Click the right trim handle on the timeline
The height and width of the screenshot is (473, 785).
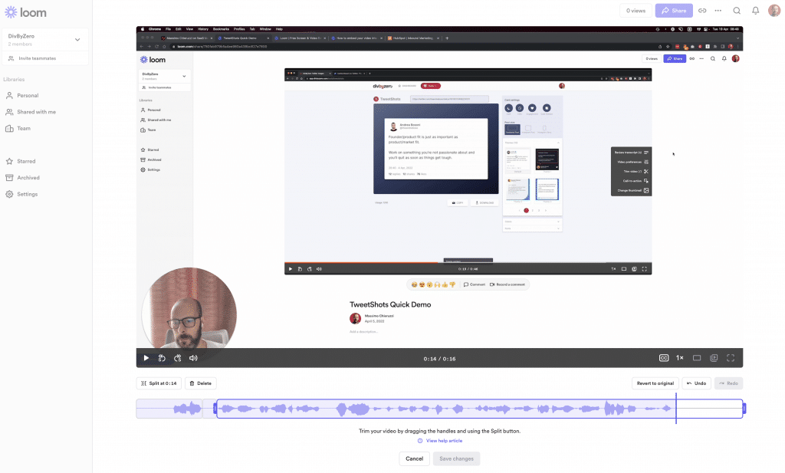[x=744, y=409]
